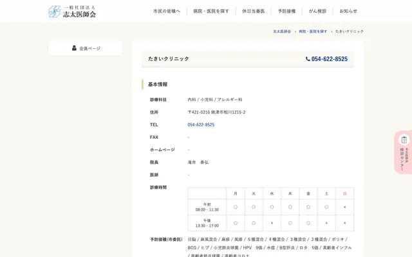The width and height of the screenshot is (412, 257).
Task: Click the 志太医師会 logo icon
Action: click(55, 12)
